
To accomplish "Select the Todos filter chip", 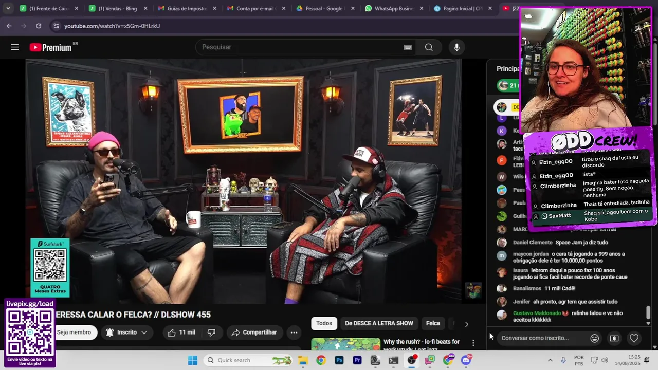I will [x=324, y=323].
